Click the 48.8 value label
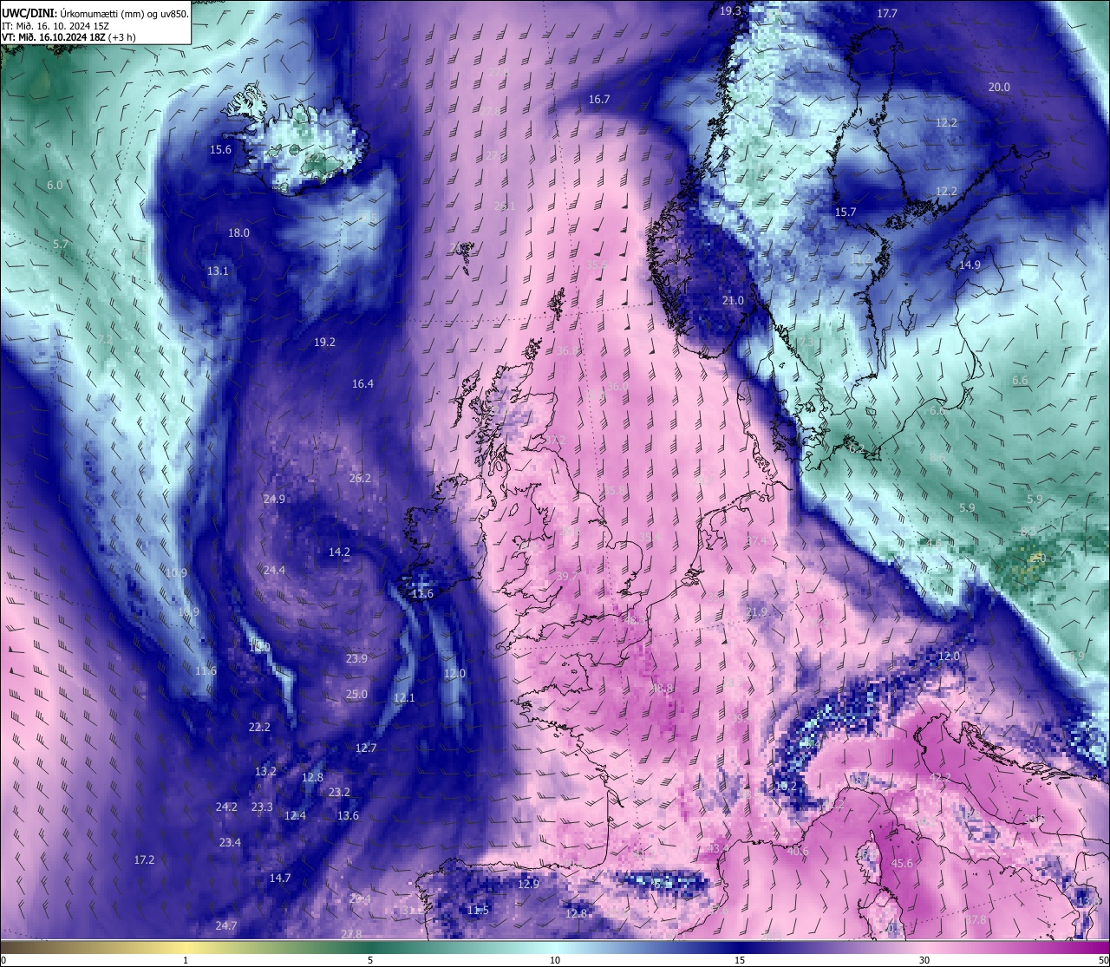The image size is (1110, 967). [x=662, y=688]
